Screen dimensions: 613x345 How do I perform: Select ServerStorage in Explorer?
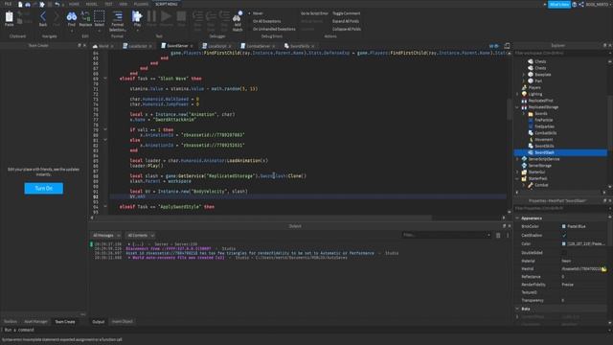[x=540, y=166]
